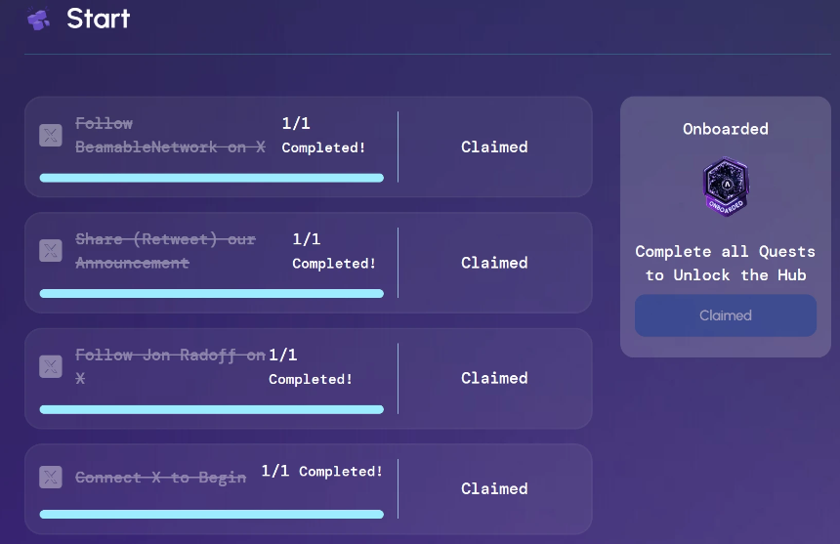Click the purple Start logo icon
The width and height of the screenshot is (840, 544).
tap(38, 19)
